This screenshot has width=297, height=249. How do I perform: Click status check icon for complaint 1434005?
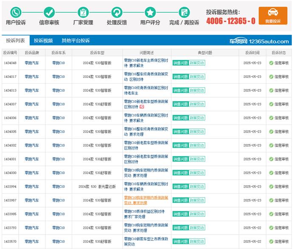click(271, 132)
